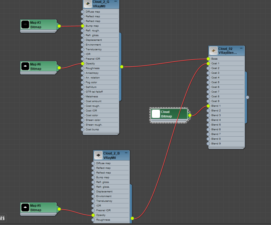Click the Map #3 output socket
Image resolution: width=271 pixels, height=225 pixels.
click(59, 26)
